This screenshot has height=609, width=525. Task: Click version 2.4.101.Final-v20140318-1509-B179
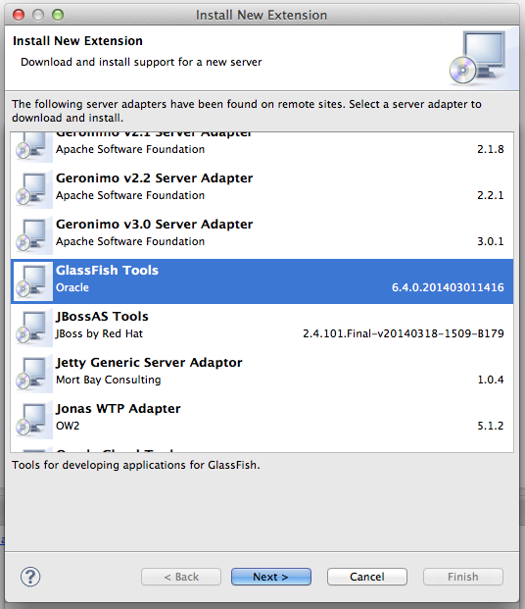[404, 333]
